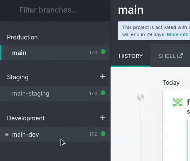Open the SHELL tab
190x161 pixels.
171,56
